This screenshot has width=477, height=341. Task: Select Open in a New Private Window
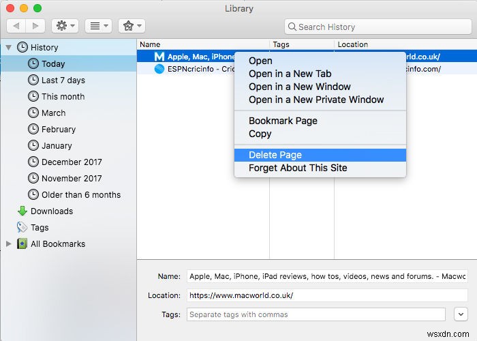tap(316, 100)
